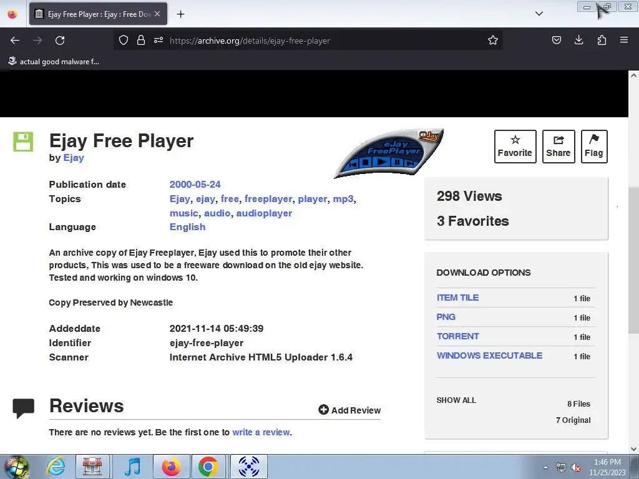
Task: Click the muted volume tray icon
Action: tap(576, 468)
